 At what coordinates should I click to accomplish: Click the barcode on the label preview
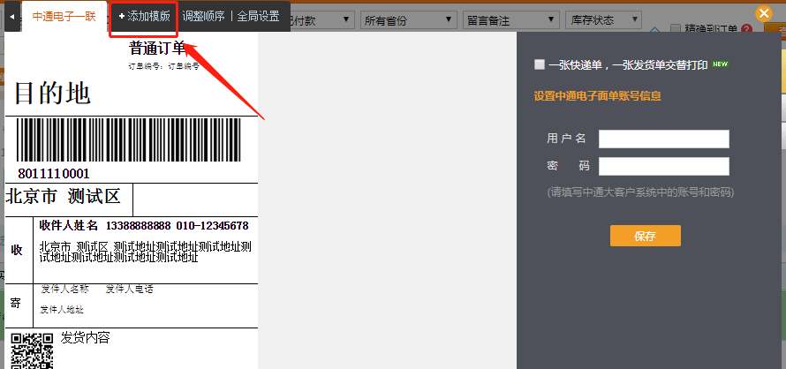pos(133,141)
